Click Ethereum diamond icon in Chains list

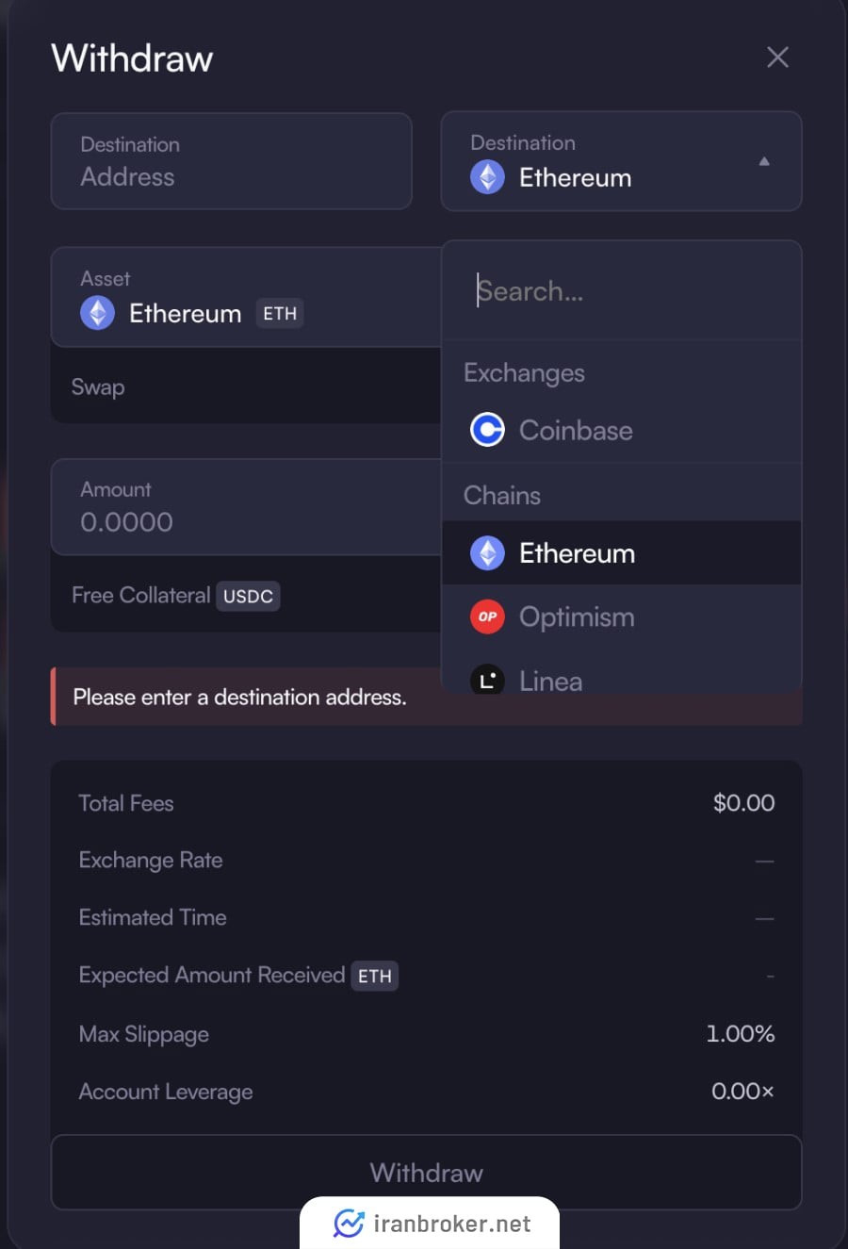[x=487, y=553]
